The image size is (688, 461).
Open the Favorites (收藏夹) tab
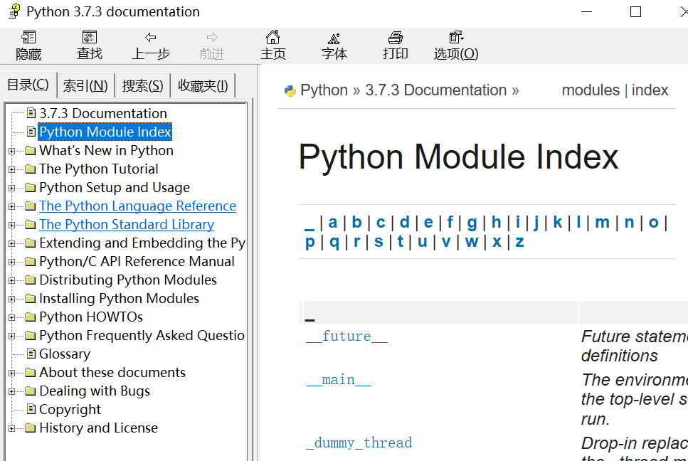pos(203,86)
